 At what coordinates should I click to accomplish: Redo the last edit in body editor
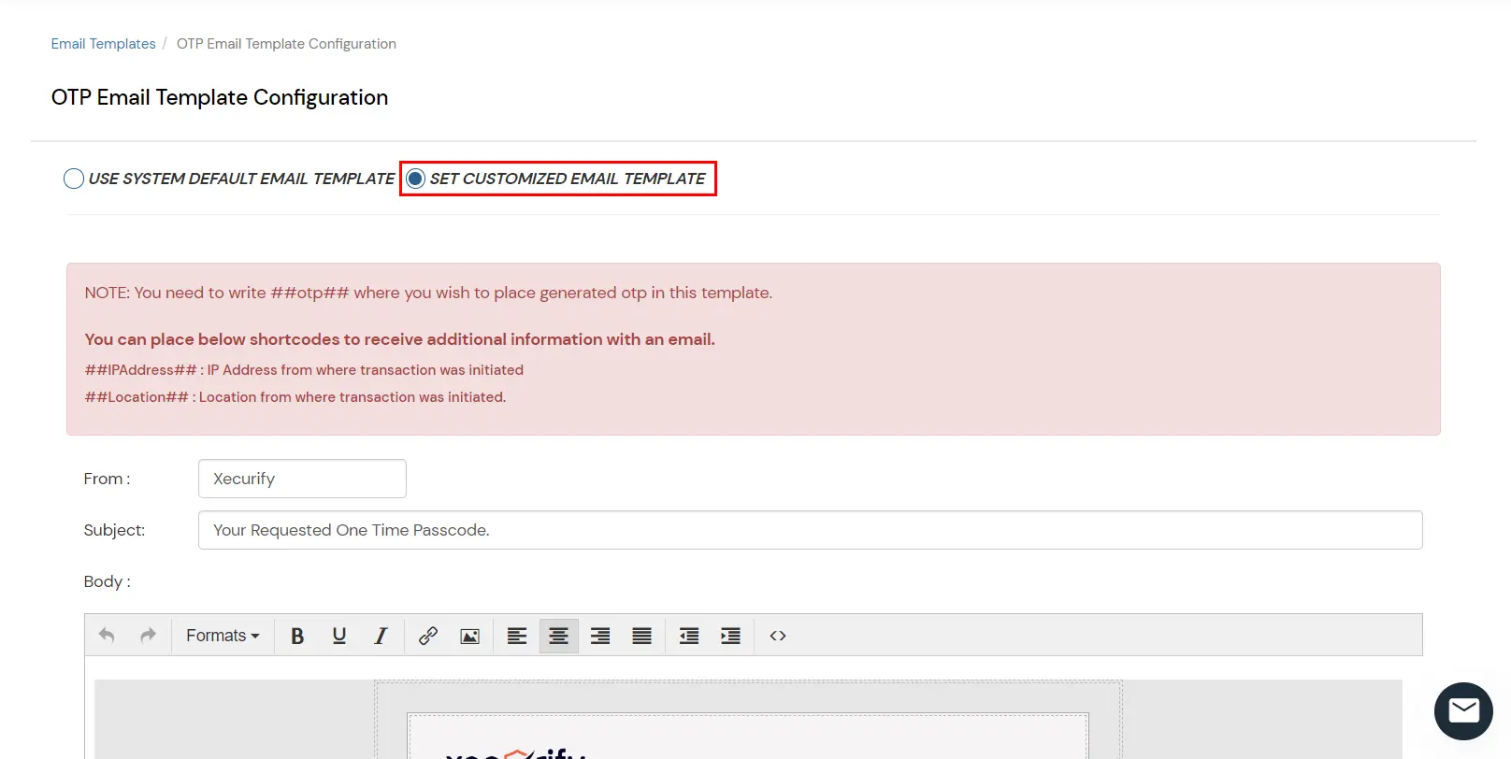148,636
